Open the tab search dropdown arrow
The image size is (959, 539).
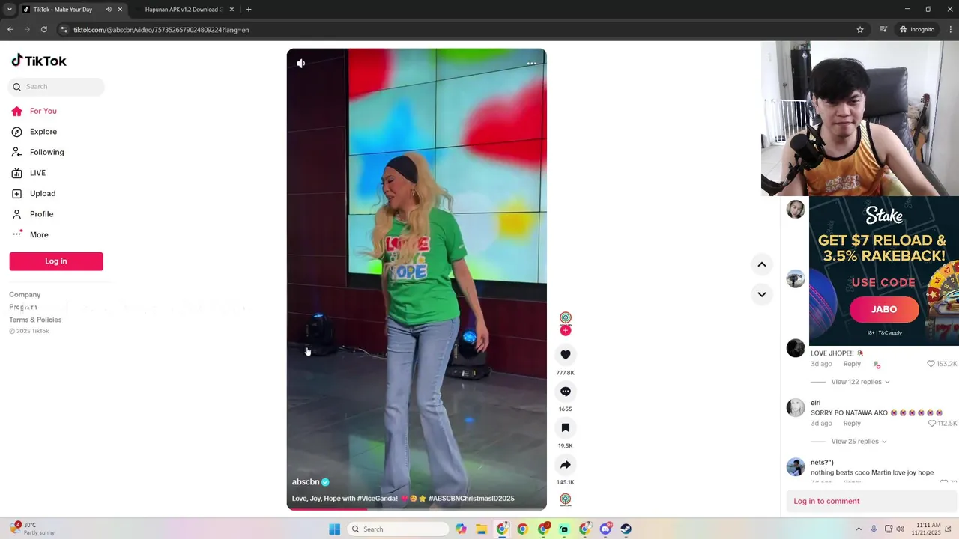coord(9,10)
